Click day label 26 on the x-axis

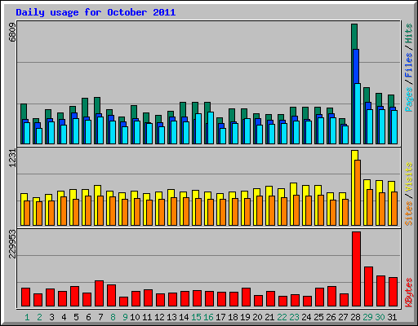331,317
